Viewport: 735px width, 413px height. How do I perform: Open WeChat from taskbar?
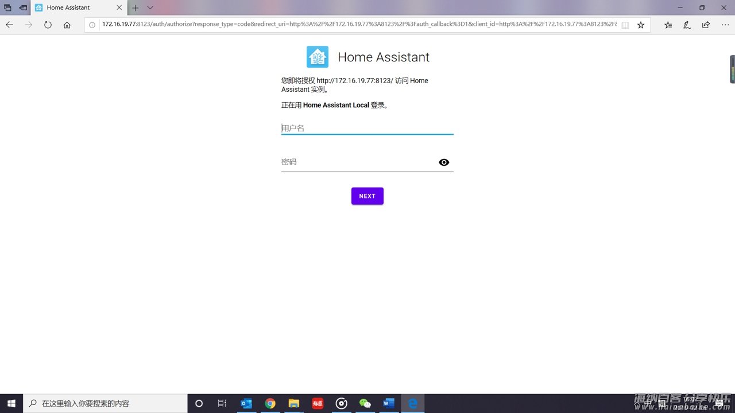365,403
